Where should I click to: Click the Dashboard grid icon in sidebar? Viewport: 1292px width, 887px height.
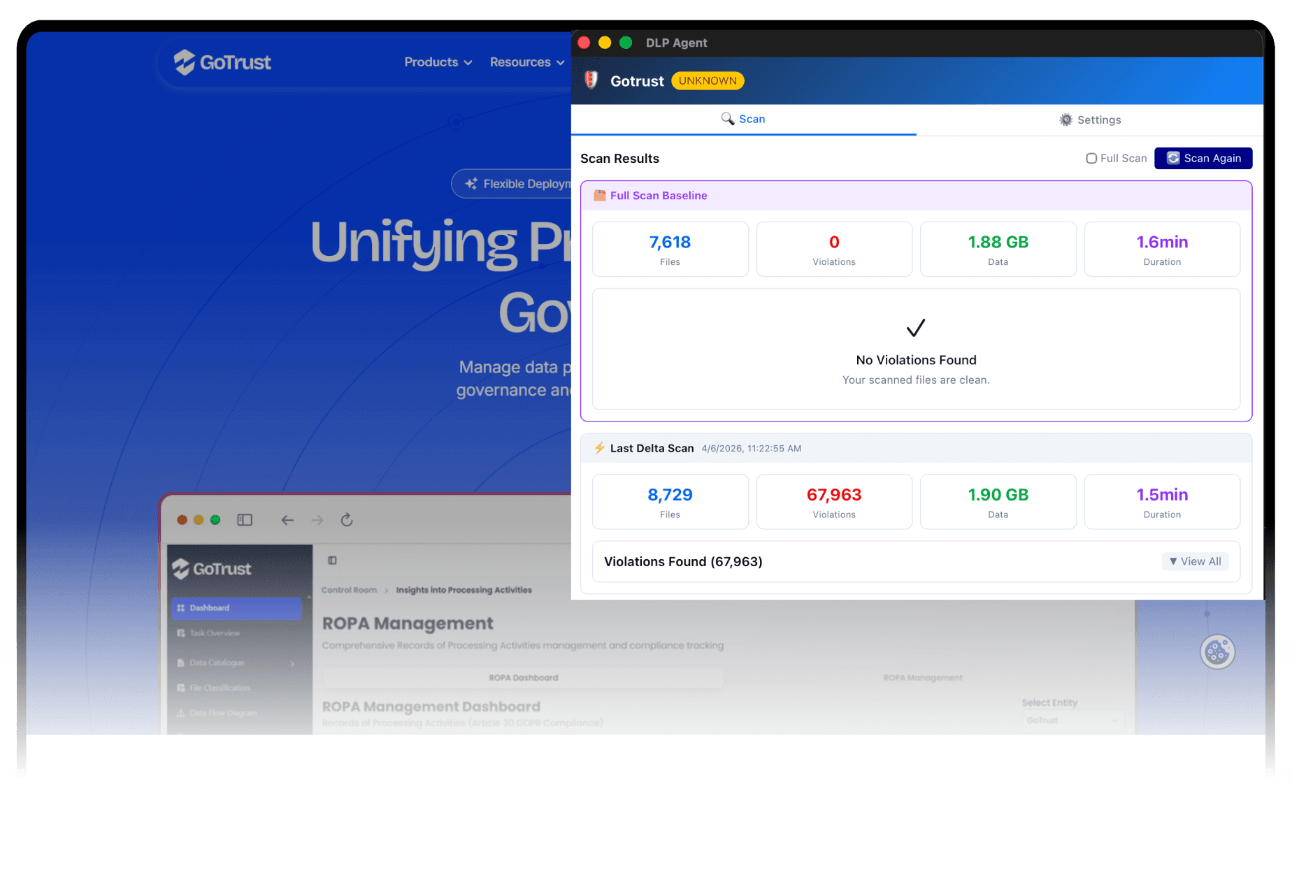pos(181,607)
